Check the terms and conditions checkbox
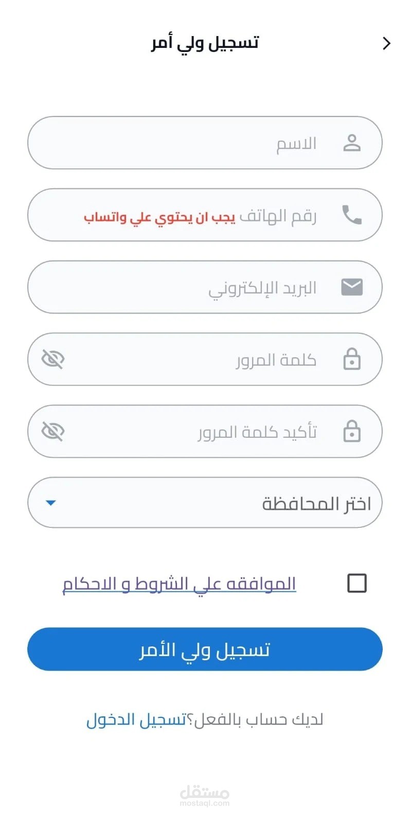The image size is (410, 824). pyautogui.click(x=357, y=583)
